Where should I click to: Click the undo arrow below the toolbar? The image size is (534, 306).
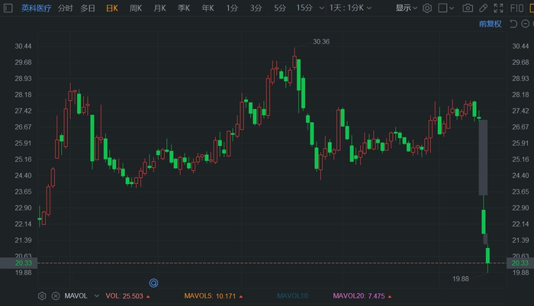tap(513, 24)
